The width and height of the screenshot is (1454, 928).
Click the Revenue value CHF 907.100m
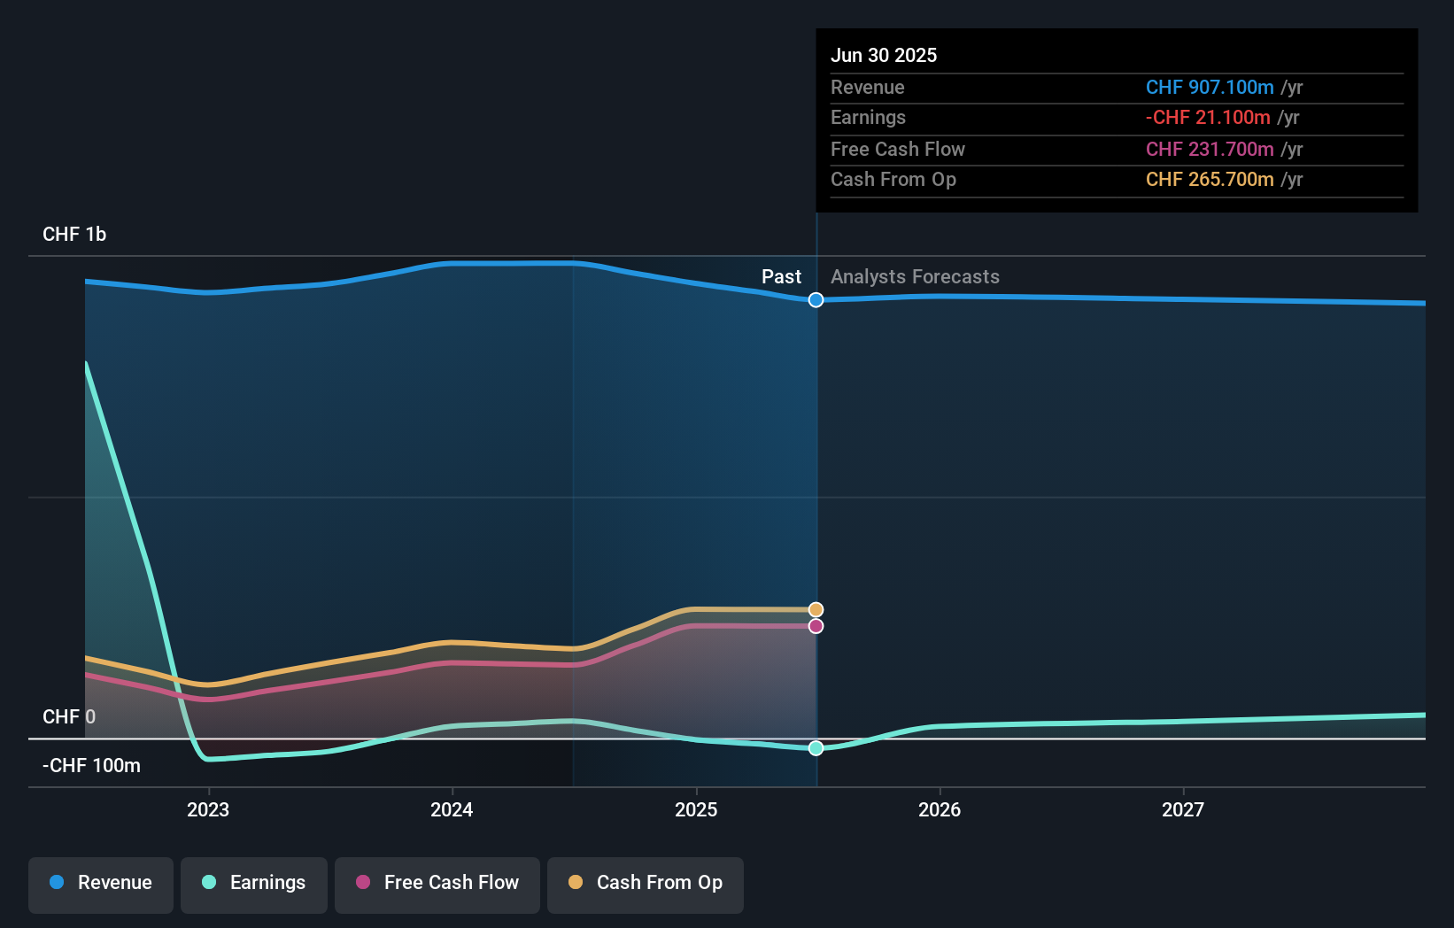tap(1210, 88)
